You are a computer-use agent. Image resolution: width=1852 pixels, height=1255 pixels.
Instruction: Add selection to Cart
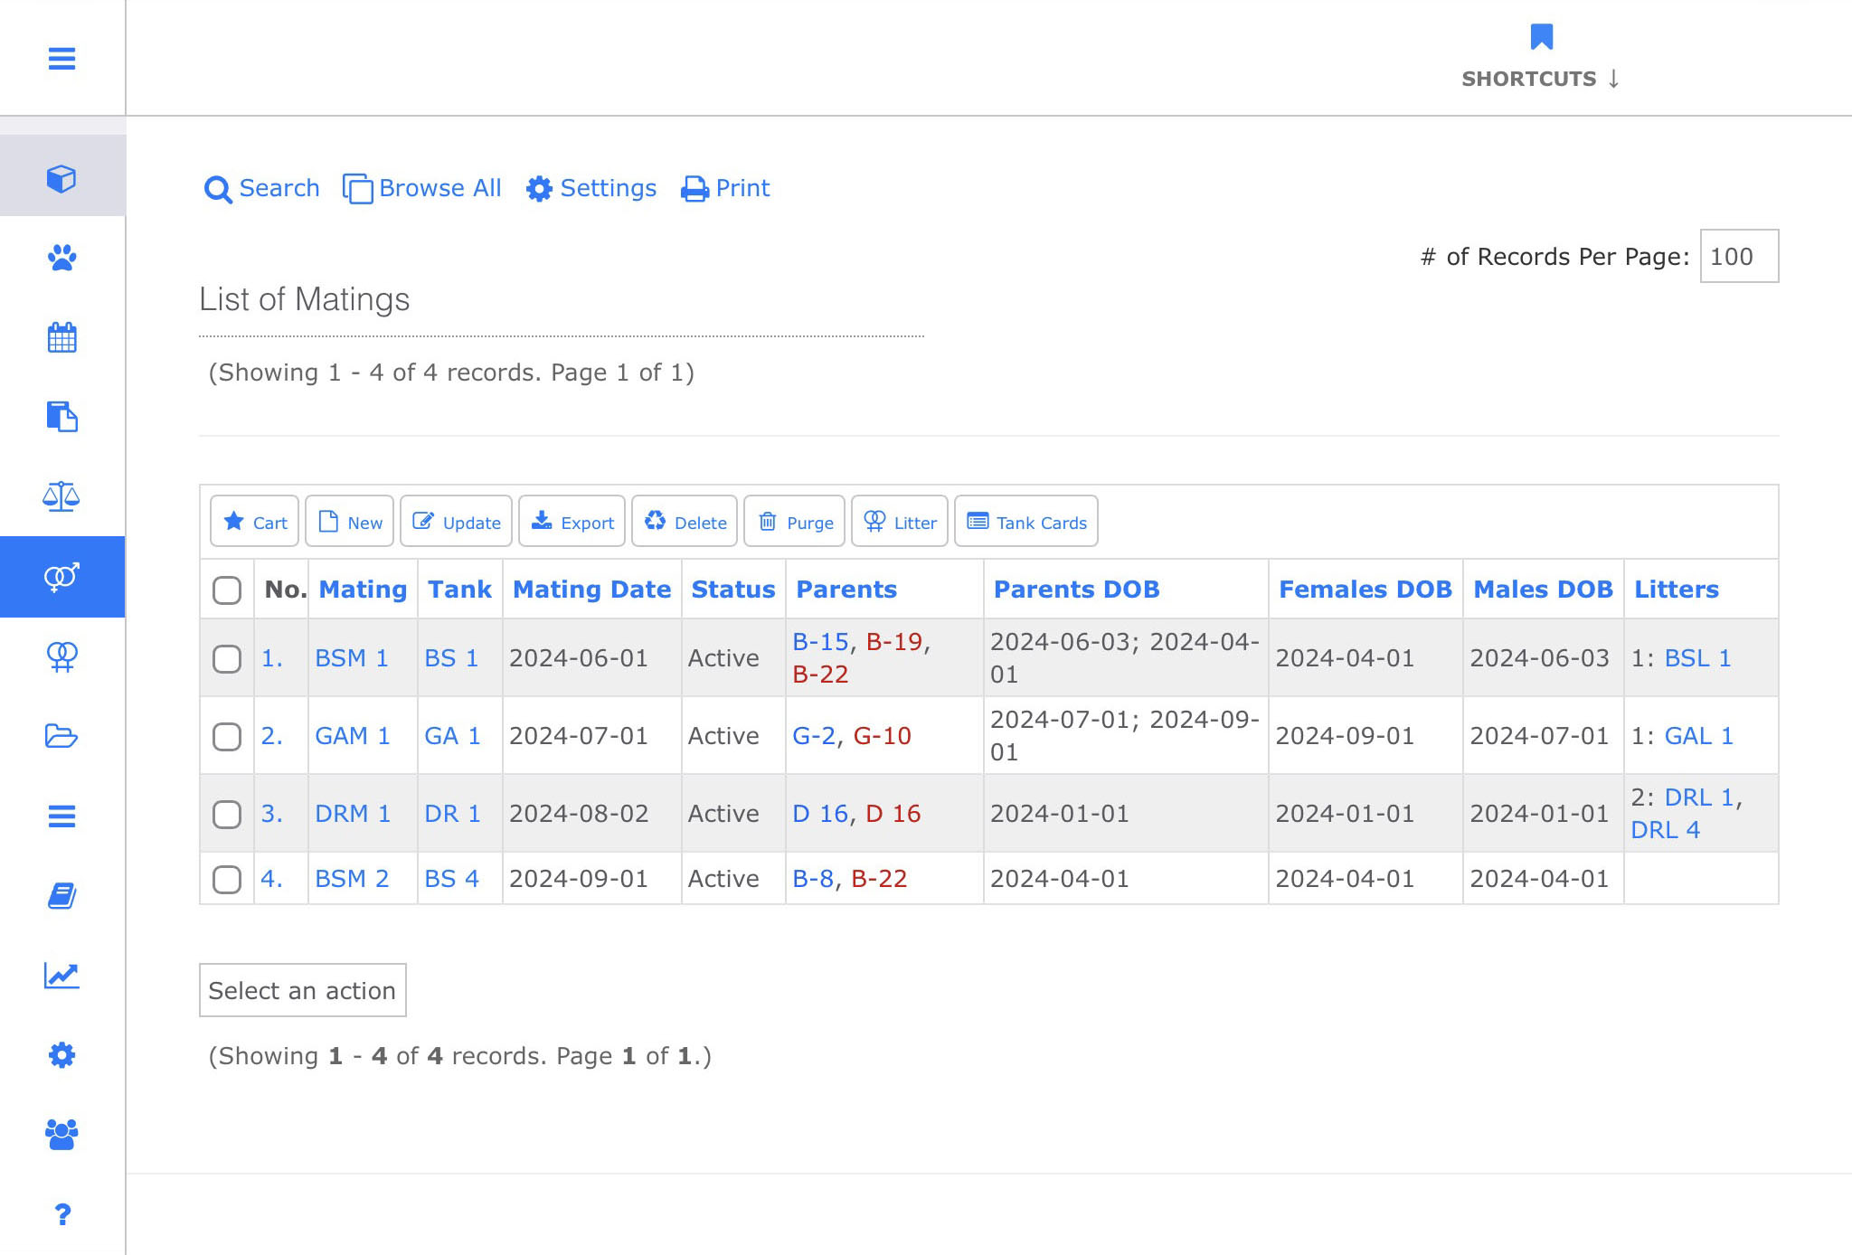pyautogui.click(x=255, y=522)
